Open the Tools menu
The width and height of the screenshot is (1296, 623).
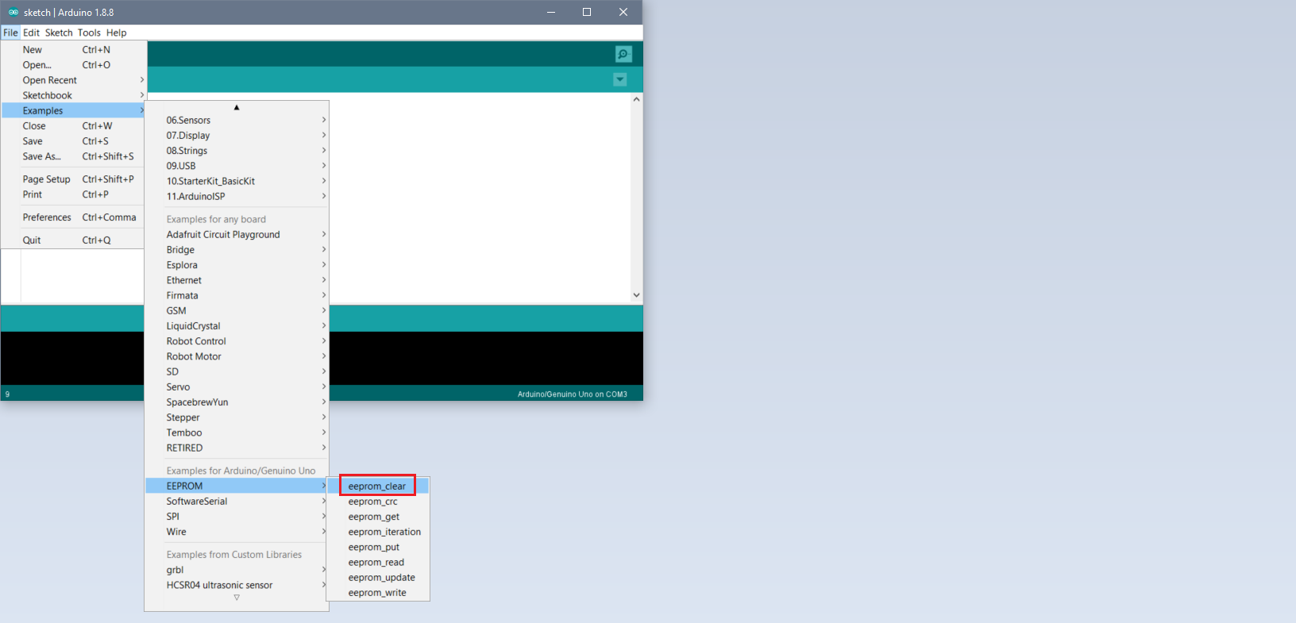(89, 33)
